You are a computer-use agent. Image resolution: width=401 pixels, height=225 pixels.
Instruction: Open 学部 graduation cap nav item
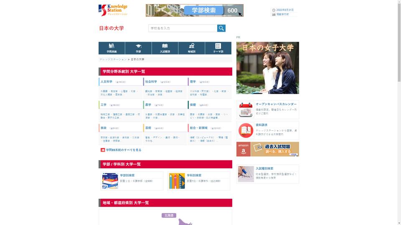(138, 48)
